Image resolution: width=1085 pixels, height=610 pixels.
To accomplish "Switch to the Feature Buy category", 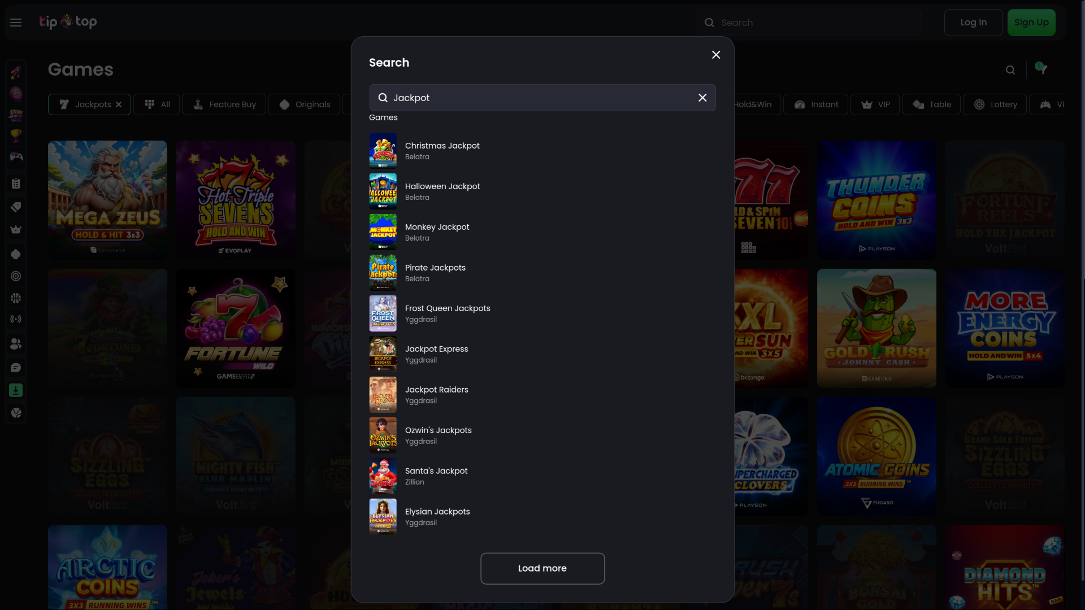I will pyautogui.click(x=224, y=104).
